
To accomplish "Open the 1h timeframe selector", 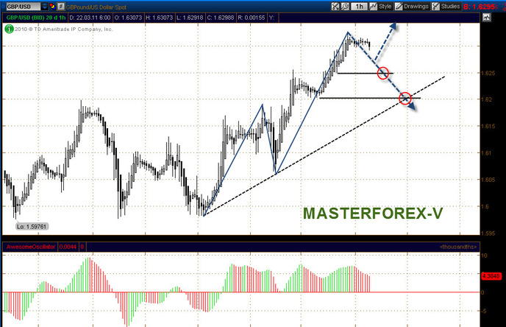I will coord(359,7).
